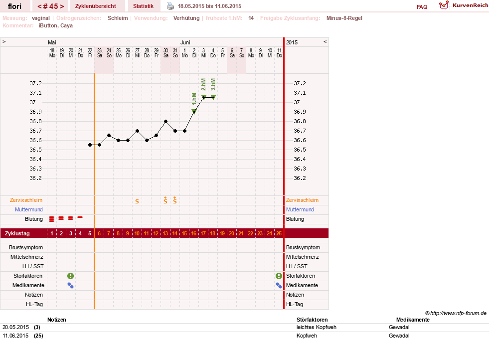This screenshot has width=489, height=349.
Task: Expand chart with the top-left > arrow
Action: point(4,42)
